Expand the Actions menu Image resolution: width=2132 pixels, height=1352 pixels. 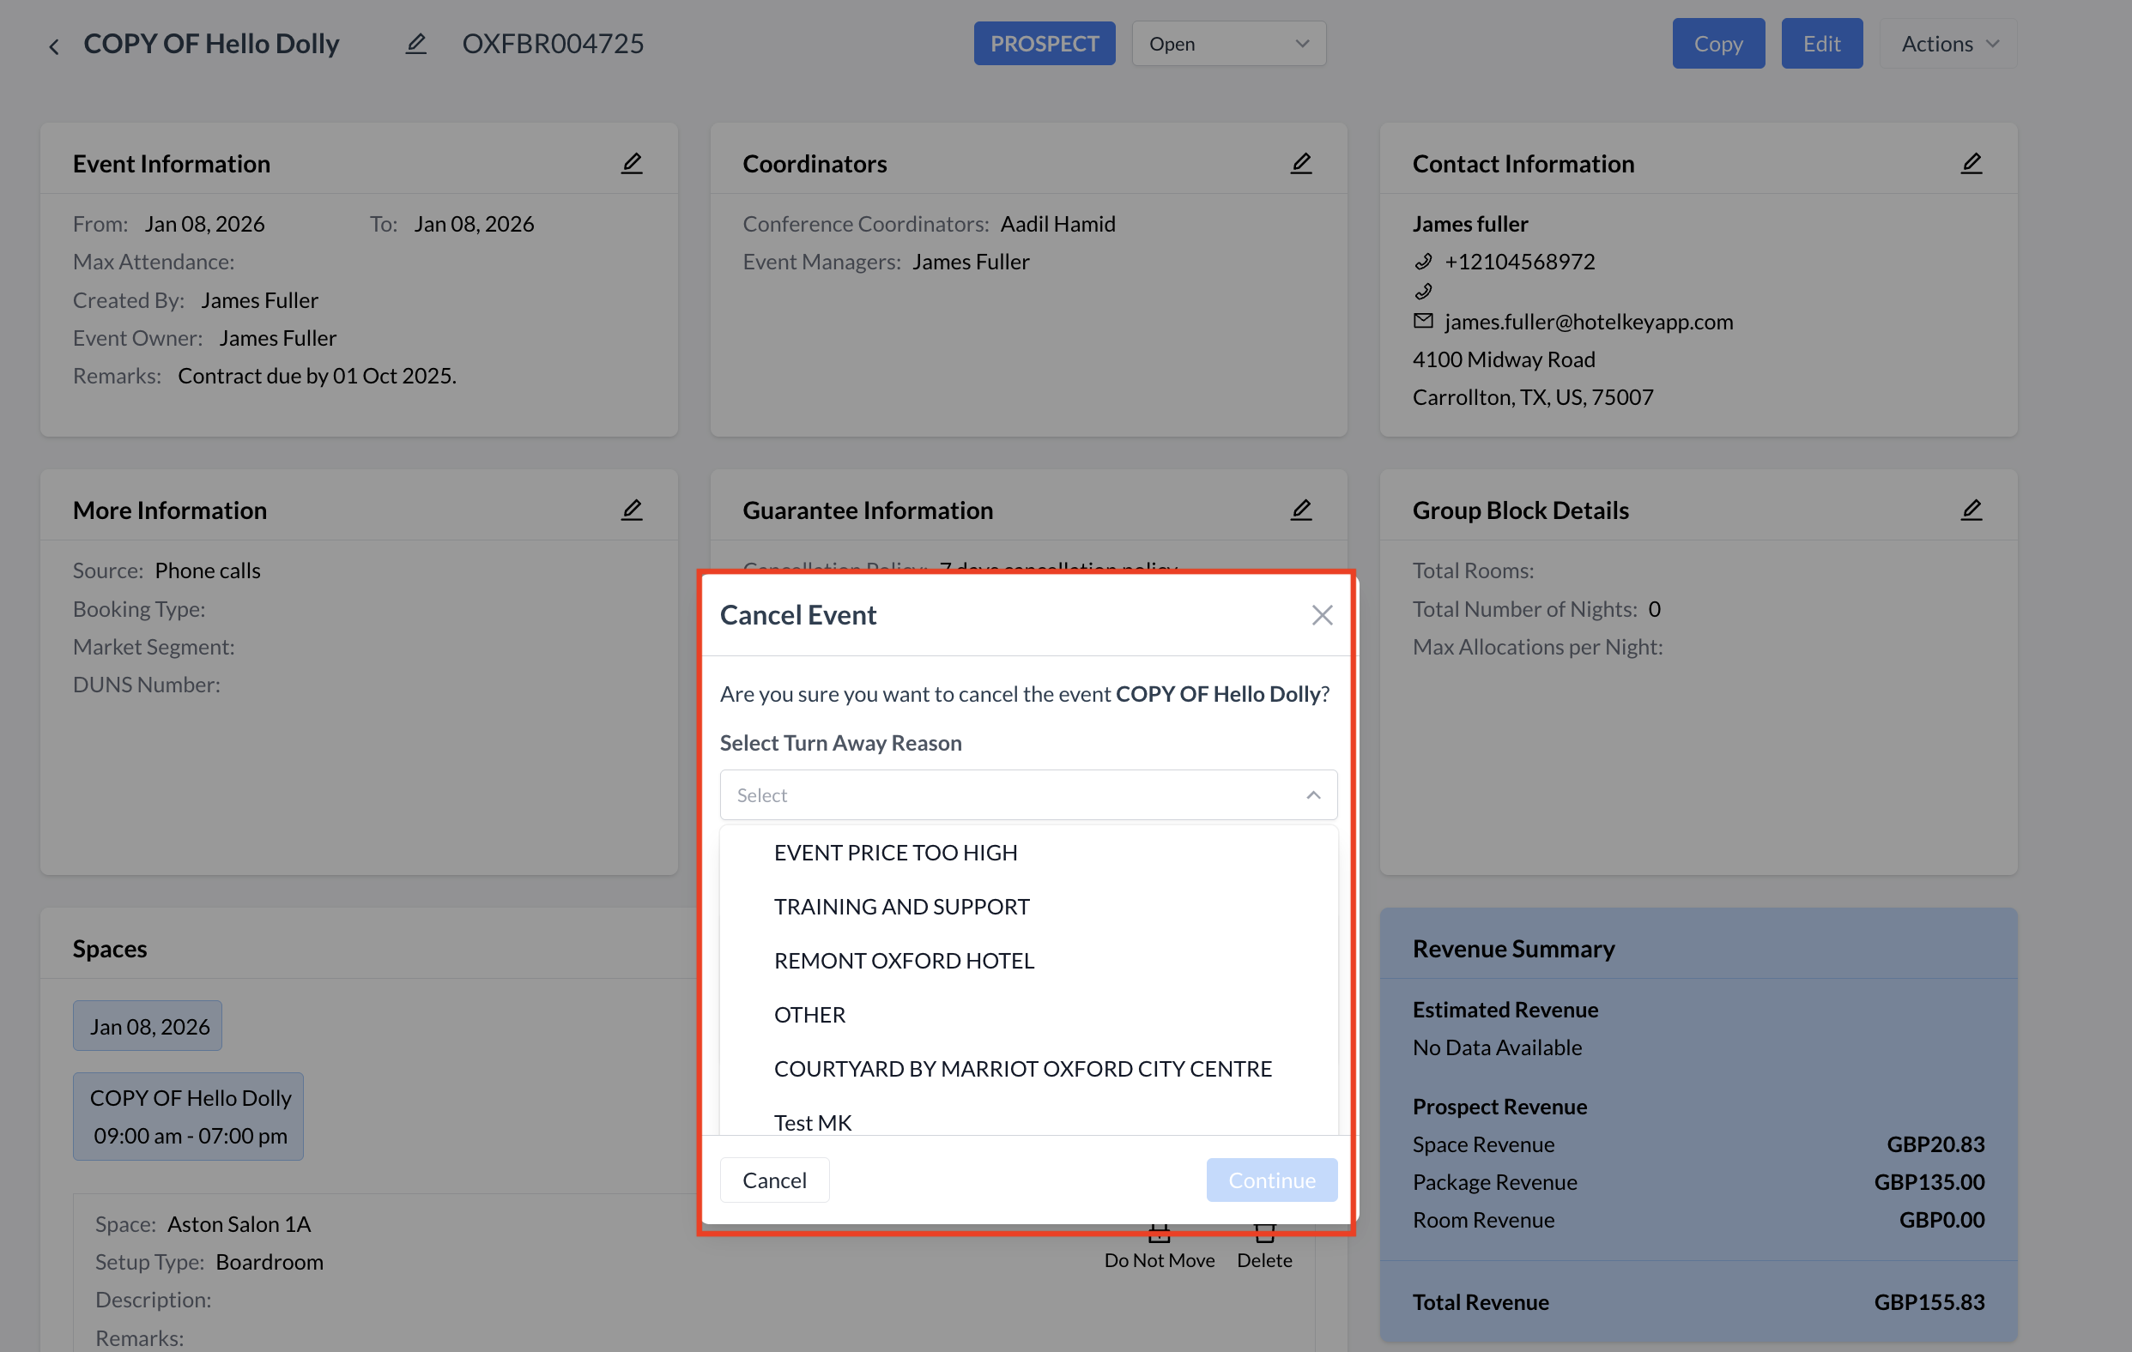1947,44
